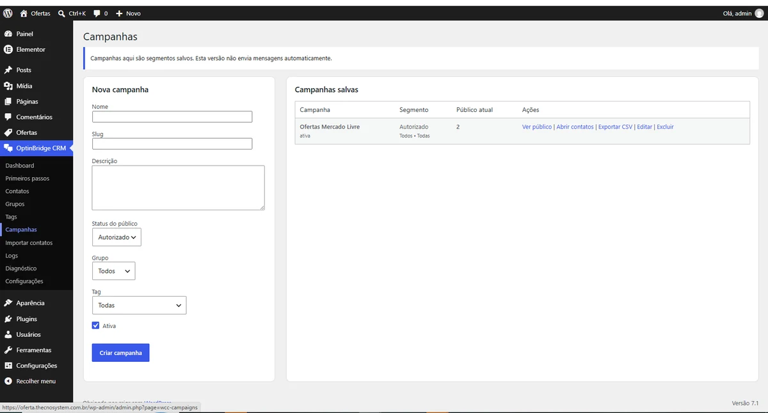
Task: Click the Criar campanha button
Action: pyautogui.click(x=120, y=353)
